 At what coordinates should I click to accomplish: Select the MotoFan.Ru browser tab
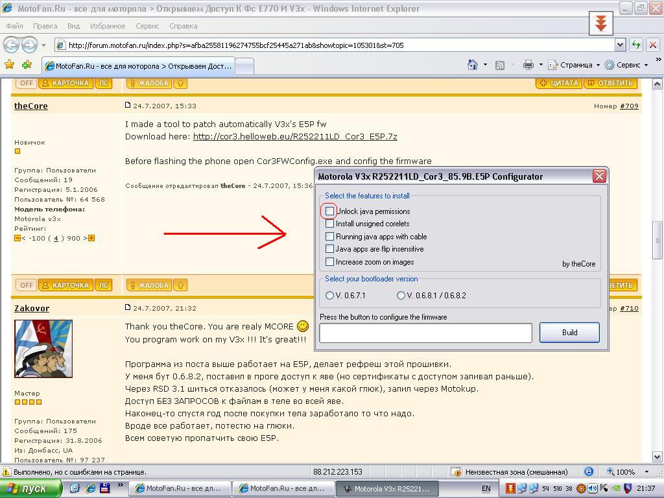point(138,66)
